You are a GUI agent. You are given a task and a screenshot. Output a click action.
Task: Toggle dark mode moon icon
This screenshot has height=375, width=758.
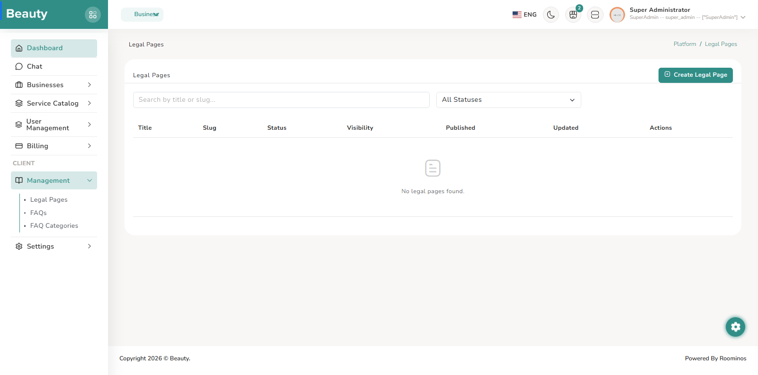[551, 15]
